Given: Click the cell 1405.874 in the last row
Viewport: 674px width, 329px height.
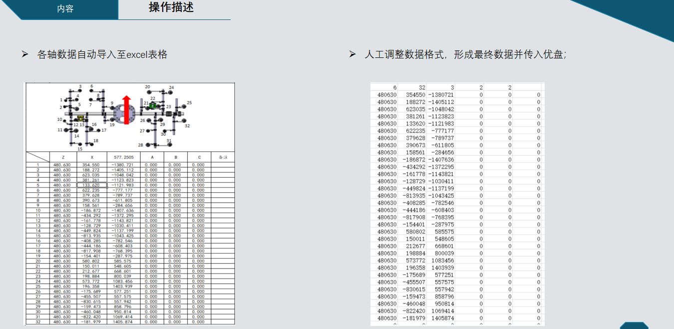Looking at the screenshot, I should (123, 322).
